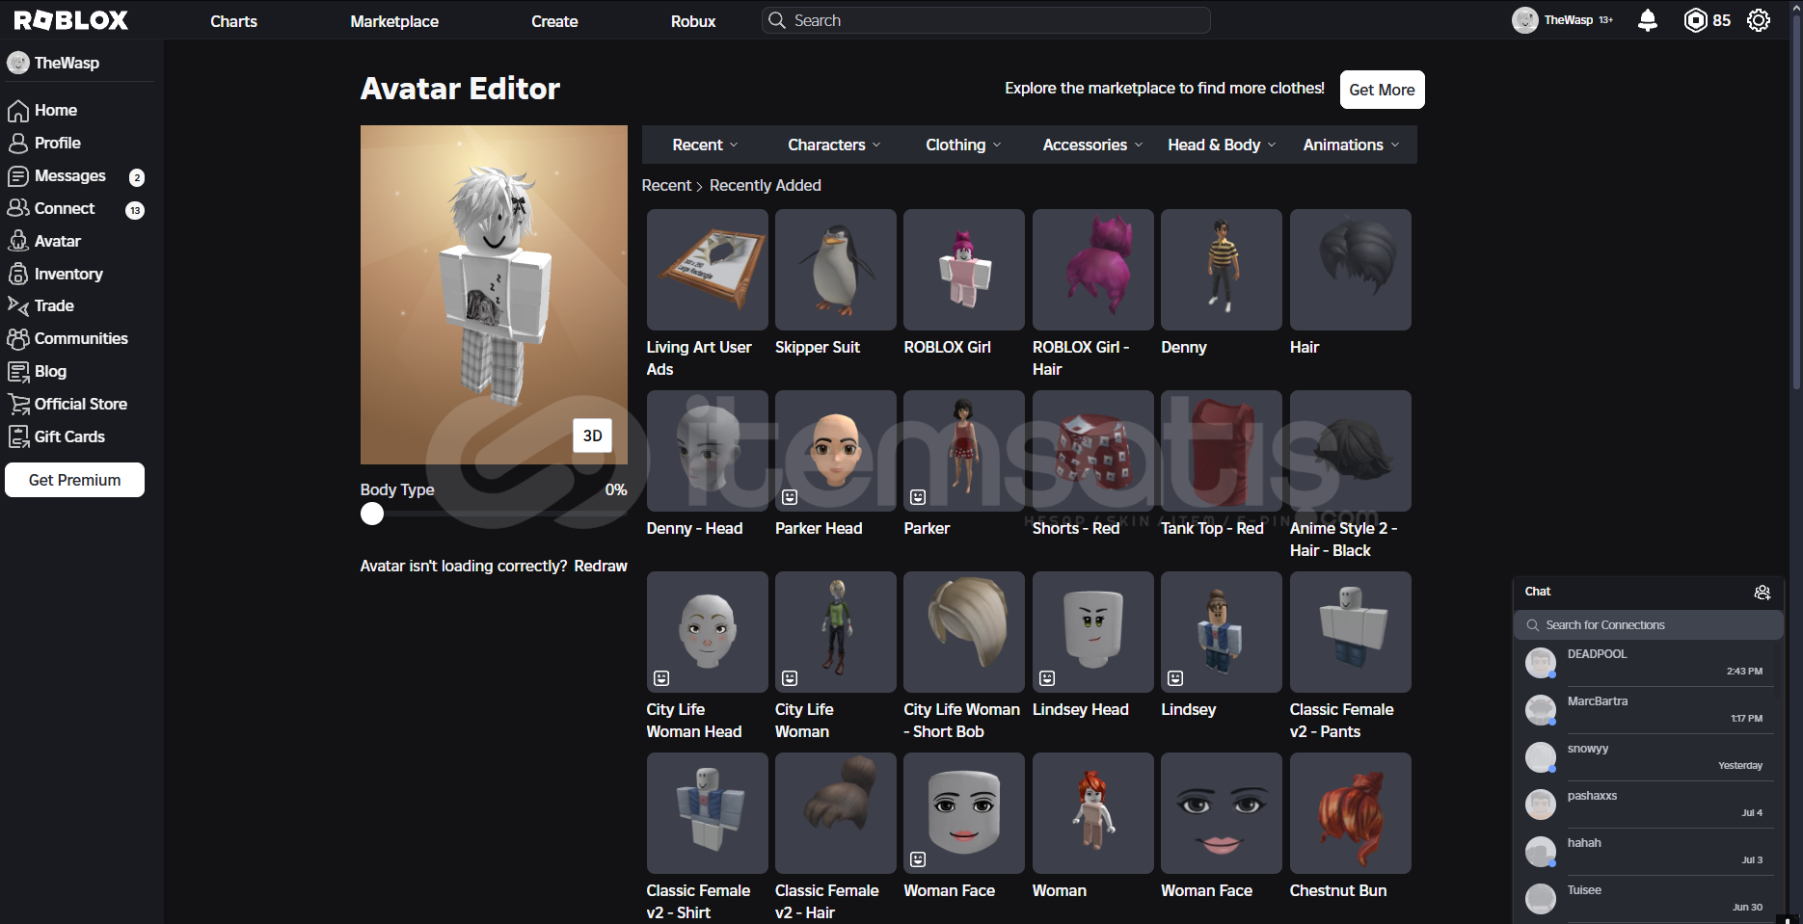Select the Skipper Suit item
This screenshot has height=924, width=1803.
click(x=836, y=284)
